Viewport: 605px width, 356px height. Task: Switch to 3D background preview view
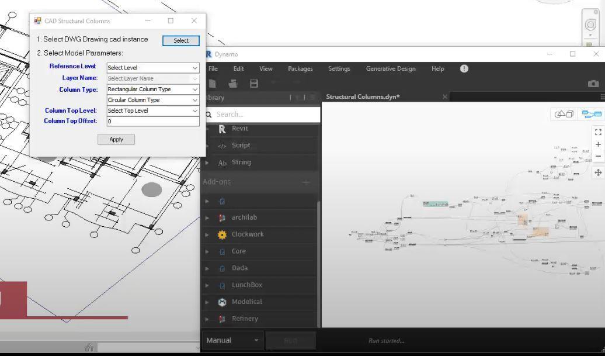[564, 115]
